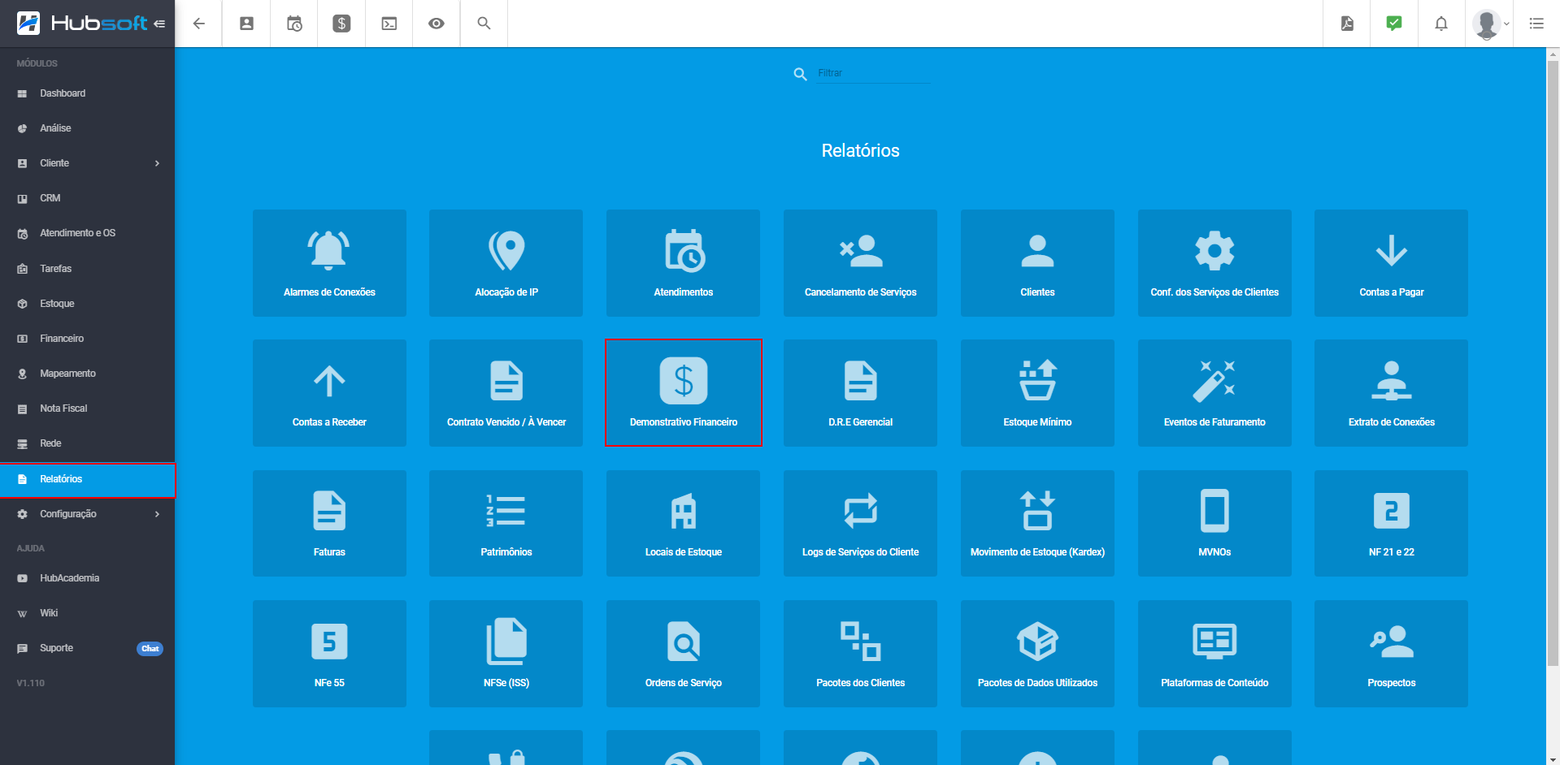1560x765 pixels.
Task: Open Atendimento e OS in sidebar
Action: pyautogui.click(x=87, y=233)
